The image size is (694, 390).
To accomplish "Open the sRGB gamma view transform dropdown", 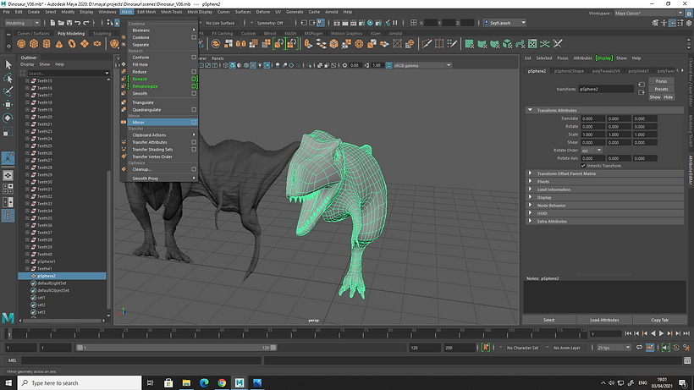I will tap(422, 65).
